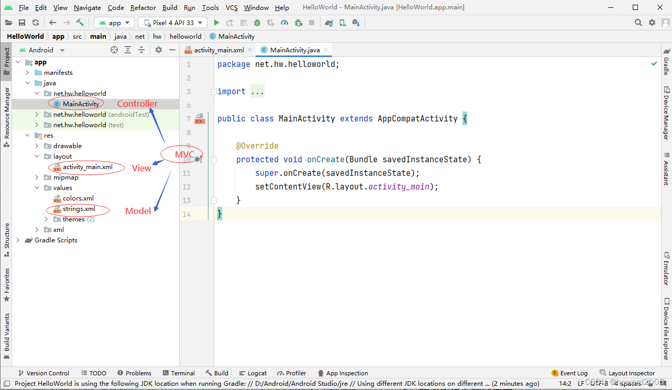Open IDE Settings gear in top toolbar
672x390 pixels.
pos(652,23)
